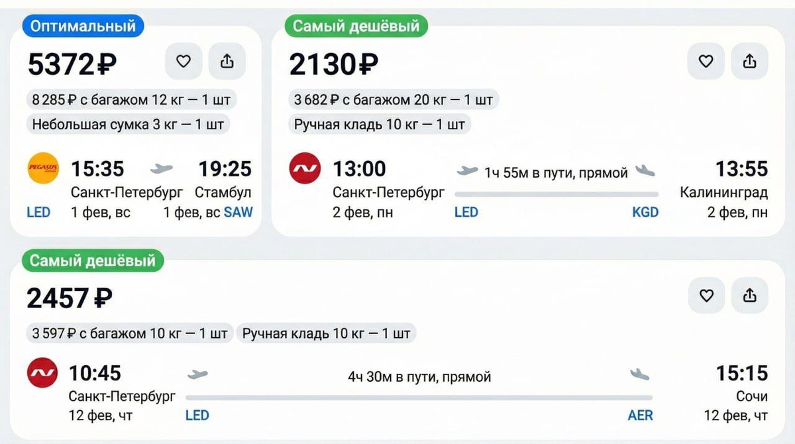
Task: Click the Оптимальный badge
Action: (83, 26)
